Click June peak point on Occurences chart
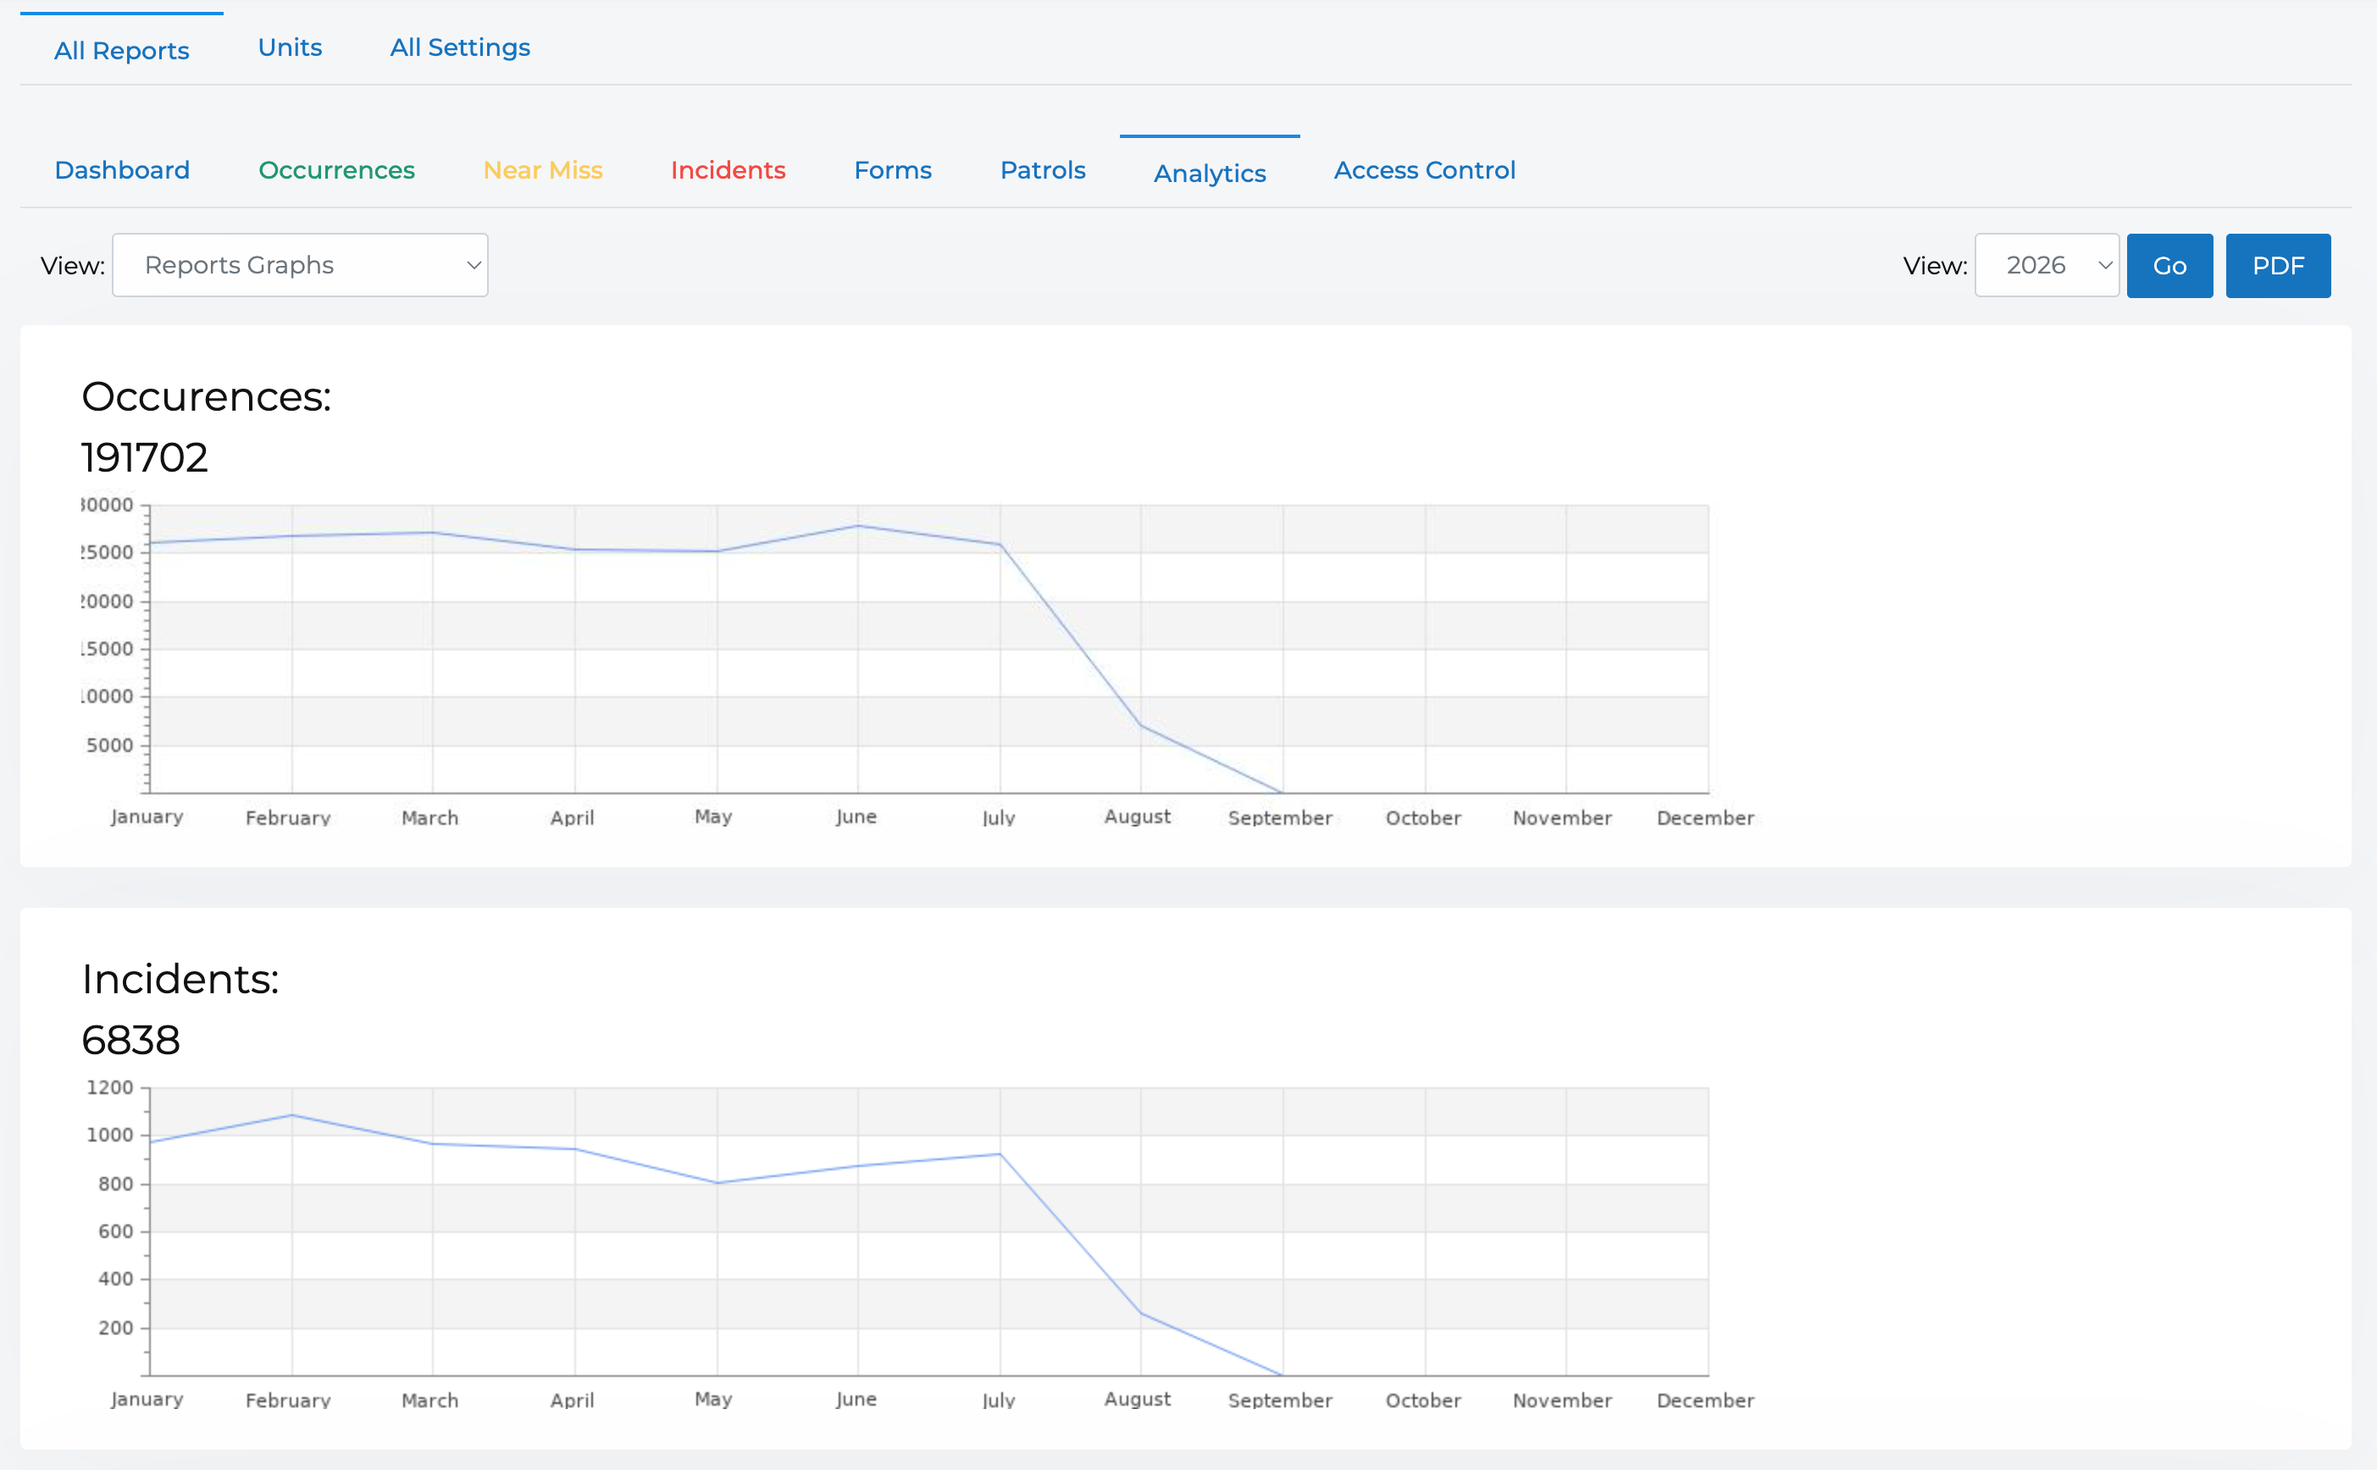The width and height of the screenshot is (2377, 1470). (858, 526)
